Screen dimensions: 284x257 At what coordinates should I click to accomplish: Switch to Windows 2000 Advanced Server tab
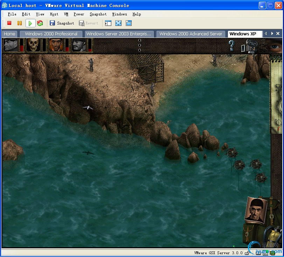191,34
